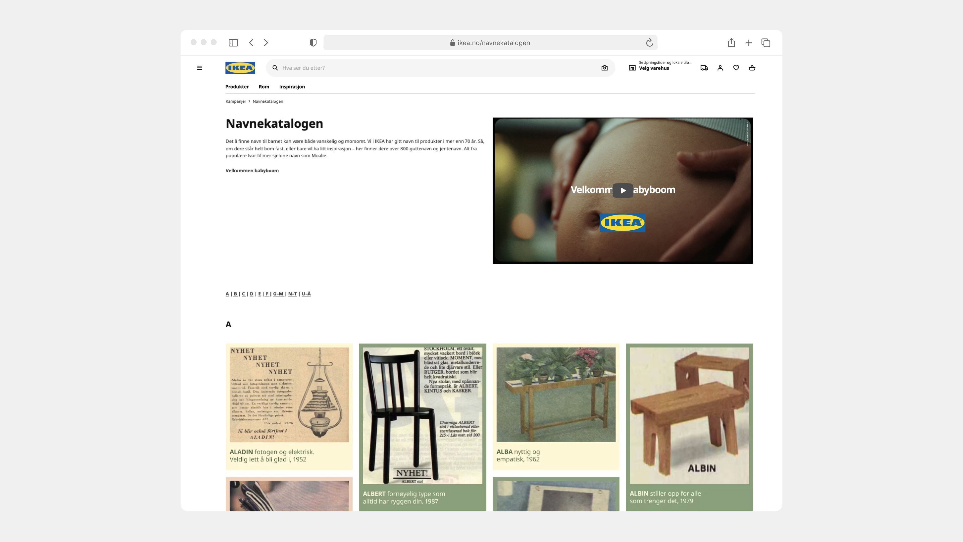Toggle the Safari sidebar icon
The image size is (963, 542).
click(x=233, y=43)
